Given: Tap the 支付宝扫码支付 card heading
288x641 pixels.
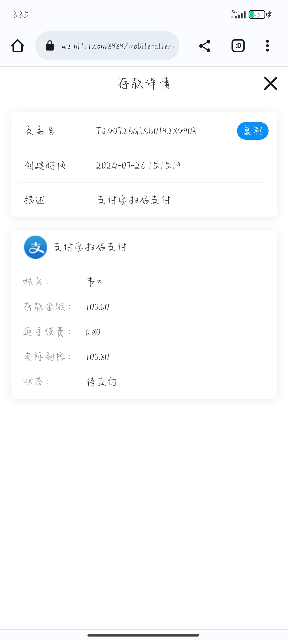Looking at the screenshot, I should pyautogui.click(x=90, y=247).
